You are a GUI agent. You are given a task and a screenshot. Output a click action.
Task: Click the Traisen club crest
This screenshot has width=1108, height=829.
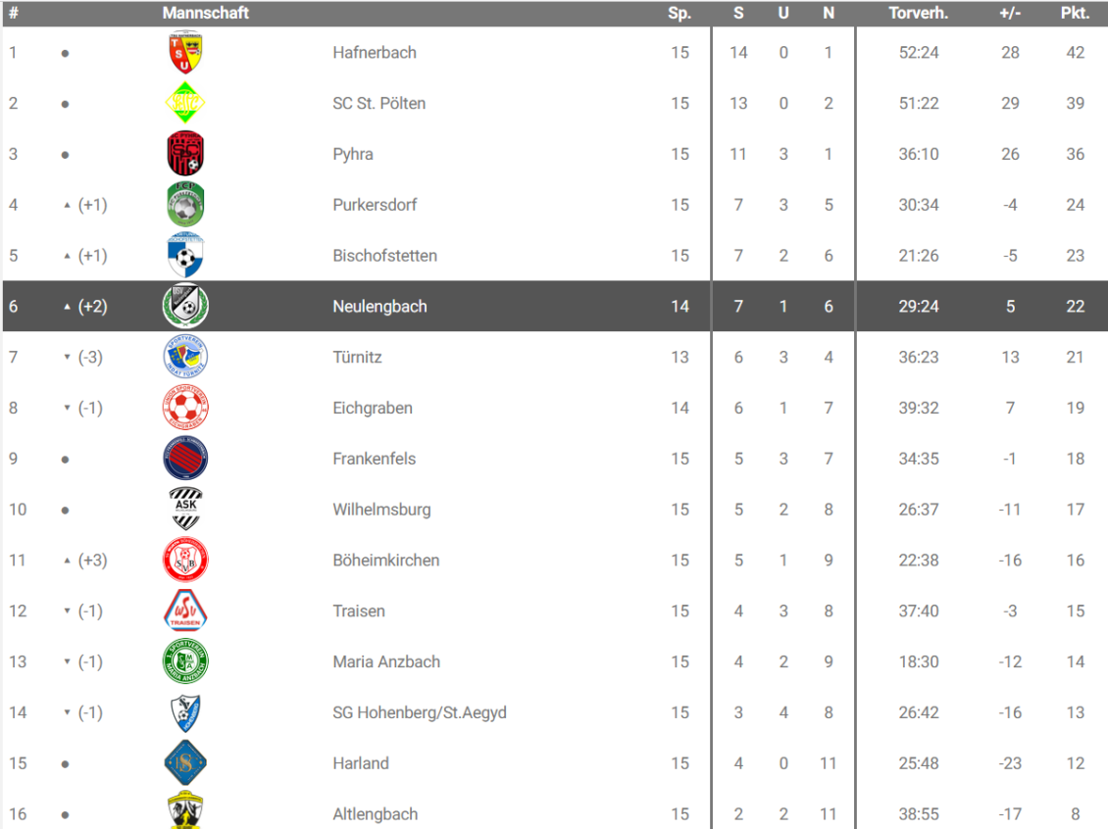pos(185,610)
